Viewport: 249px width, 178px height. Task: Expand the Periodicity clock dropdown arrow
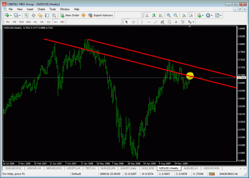coord(212,15)
